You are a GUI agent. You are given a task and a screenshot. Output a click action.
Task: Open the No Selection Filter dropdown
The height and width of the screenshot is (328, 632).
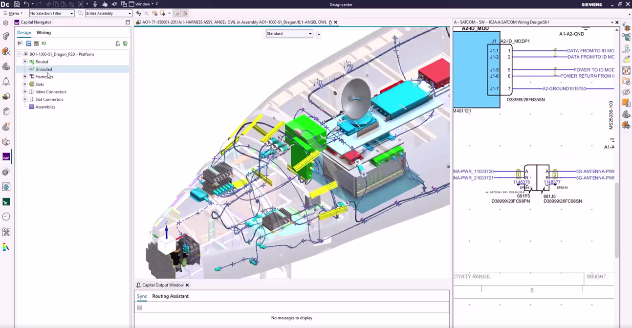tap(51, 13)
